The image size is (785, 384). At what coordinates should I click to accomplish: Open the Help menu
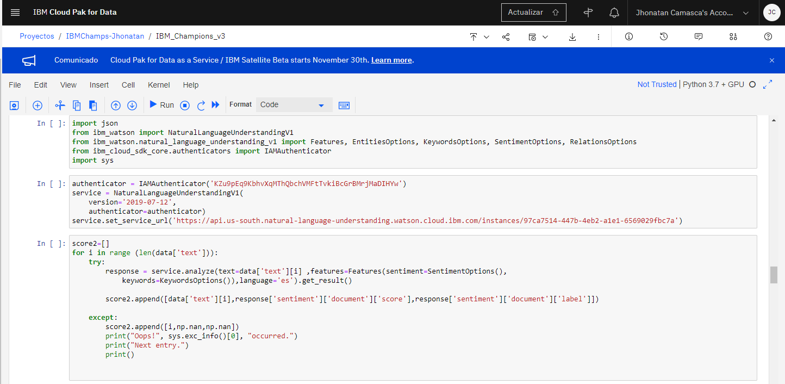tap(191, 85)
